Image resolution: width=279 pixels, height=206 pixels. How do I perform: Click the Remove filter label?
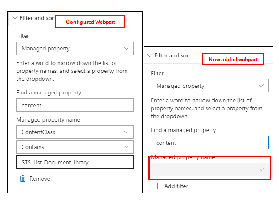pos(40,179)
